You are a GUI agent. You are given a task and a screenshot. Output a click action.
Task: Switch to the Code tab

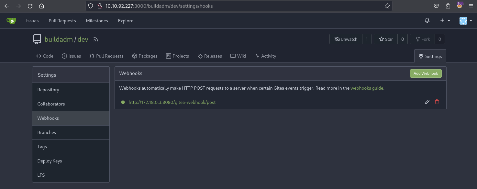(45, 56)
